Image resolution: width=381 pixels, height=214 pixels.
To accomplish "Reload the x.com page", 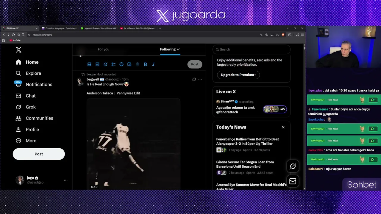I will coord(13,35).
